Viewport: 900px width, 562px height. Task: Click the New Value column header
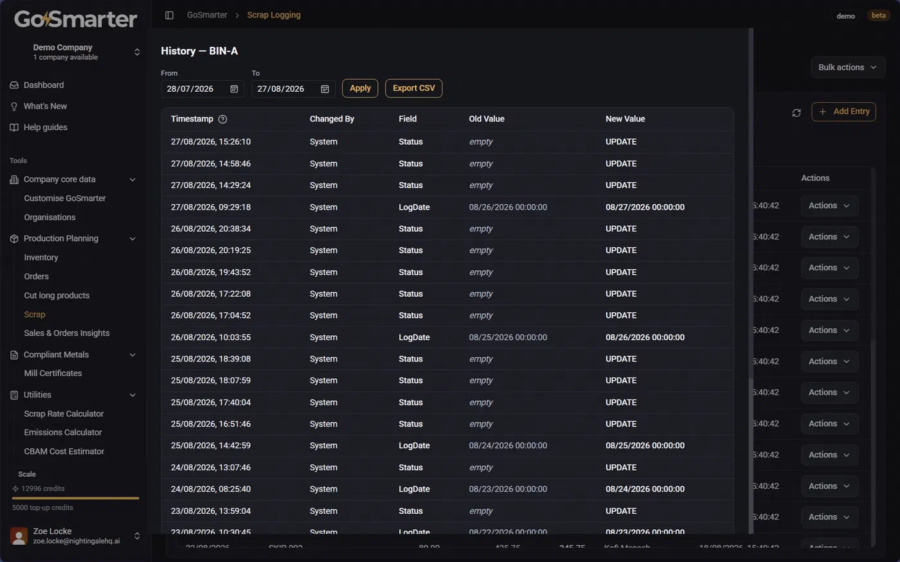[x=625, y=119]
